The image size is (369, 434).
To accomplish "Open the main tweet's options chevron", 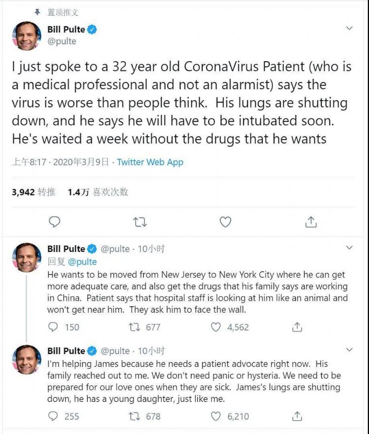I will coord(349,29).
